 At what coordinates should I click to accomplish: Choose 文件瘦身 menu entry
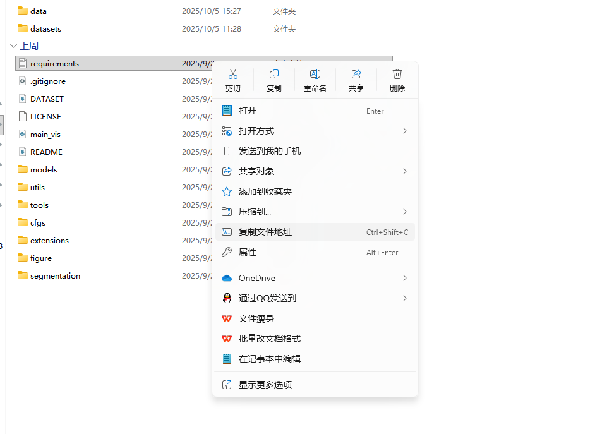coord(315,318)
